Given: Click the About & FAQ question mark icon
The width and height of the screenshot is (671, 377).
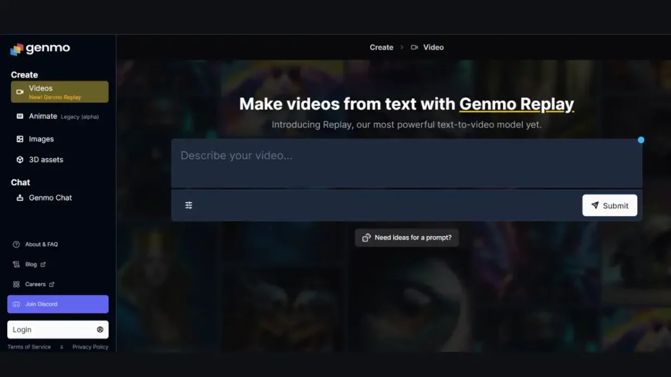Looking at the screenshot, I should (x=15, y=244).
